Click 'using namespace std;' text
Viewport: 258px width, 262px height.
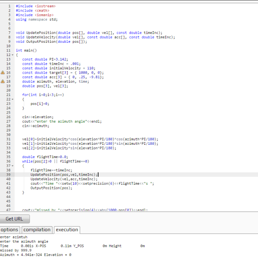(x=37, y=19)
